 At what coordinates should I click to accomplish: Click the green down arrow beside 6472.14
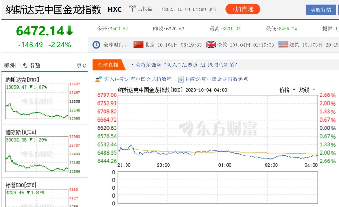(x=70, y=30)
